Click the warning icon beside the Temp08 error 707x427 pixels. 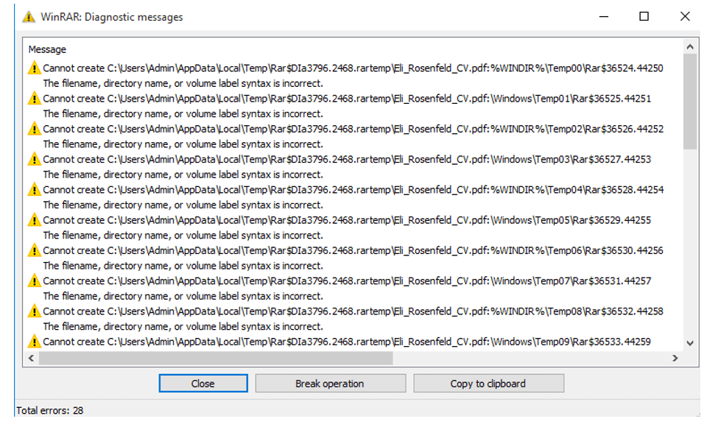point(33,311)
